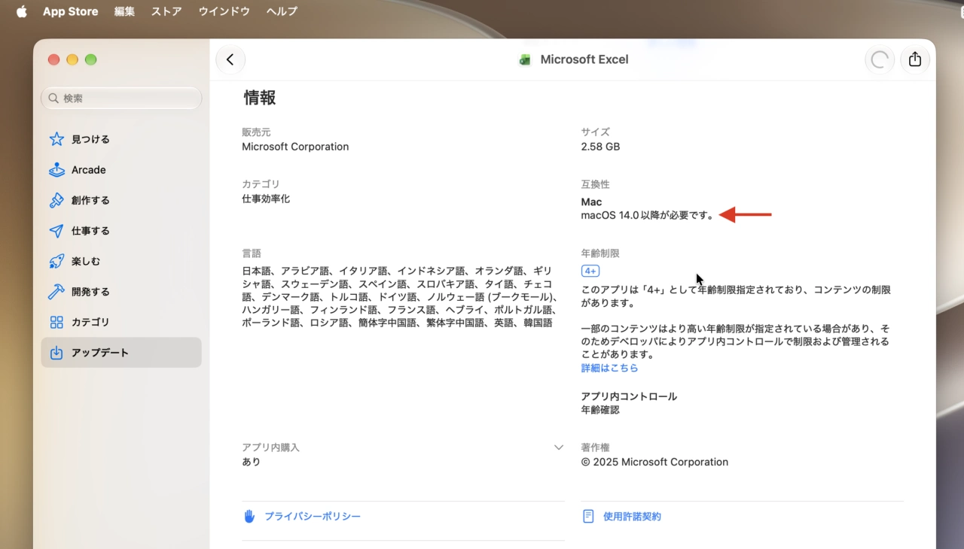This screenshot has height=549, width=964.
Task: Select アップデート in the sidebar
Action: [121, 353]
